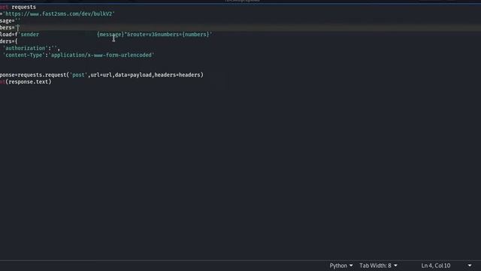Click the &route=v3 part of the payload
This screenshot has width=481, height=271.
coord(141,35)
